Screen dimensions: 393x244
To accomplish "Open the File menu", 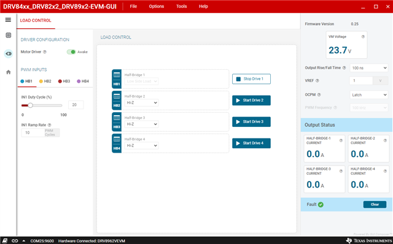I will click(133, 6).
